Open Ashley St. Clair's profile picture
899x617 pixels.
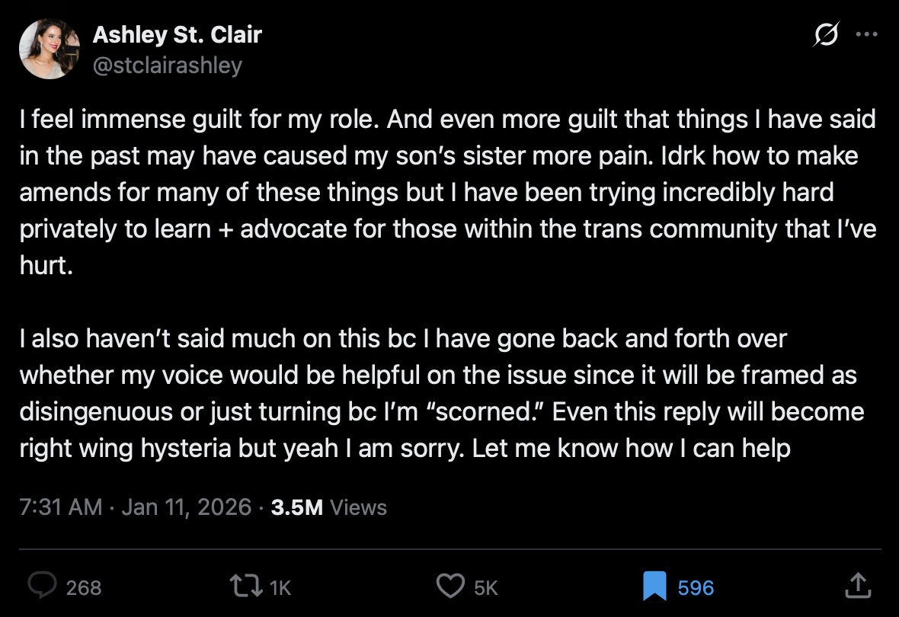pos(50,50)
